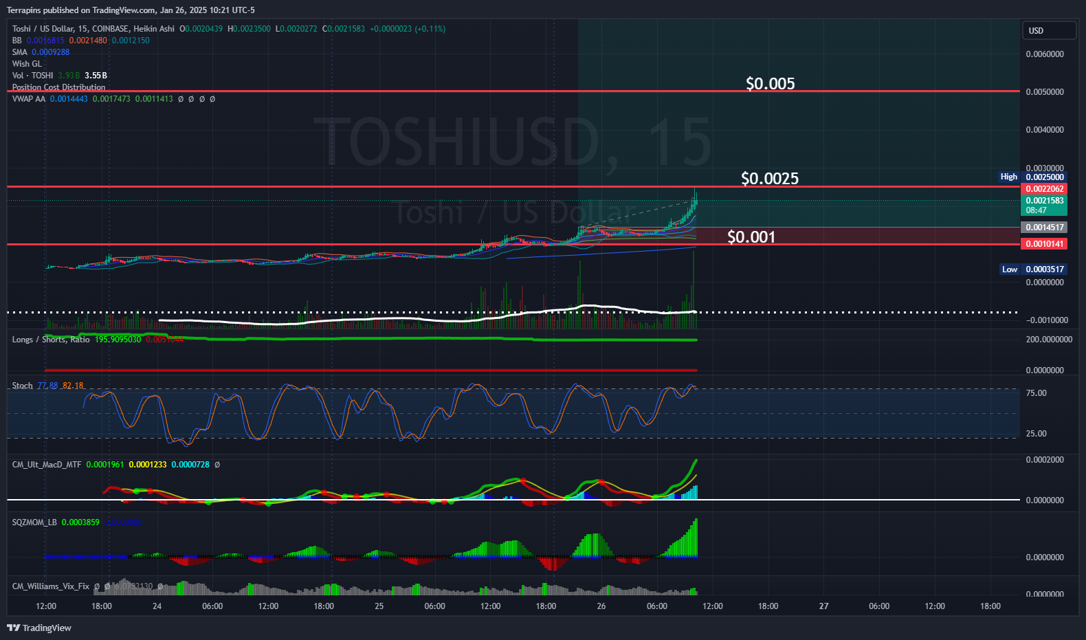Click the date label 27 on time axis

coord(823,606)
